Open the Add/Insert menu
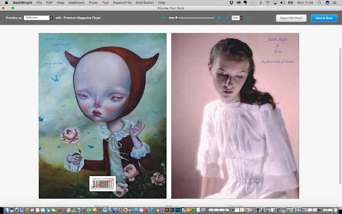Screen dimensions: 342x214 click(x=76, y=3)
